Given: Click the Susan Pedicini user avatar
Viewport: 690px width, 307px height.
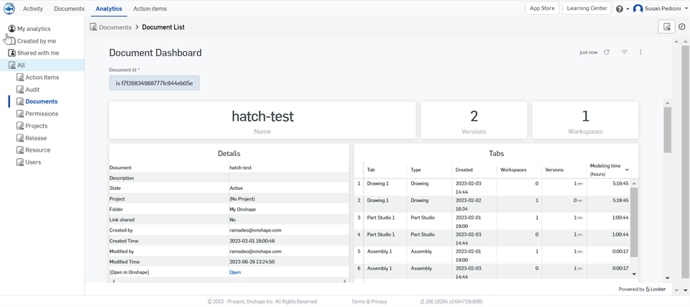Looking at the screenshot, I should click(x=638, y=9).
